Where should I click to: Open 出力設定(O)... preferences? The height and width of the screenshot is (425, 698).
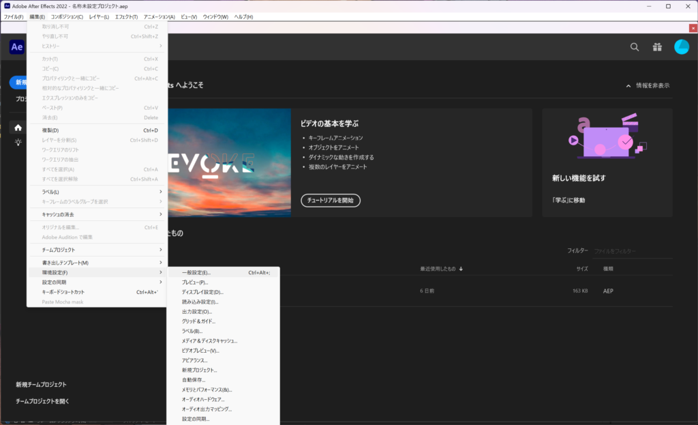(x=224, y=312)
